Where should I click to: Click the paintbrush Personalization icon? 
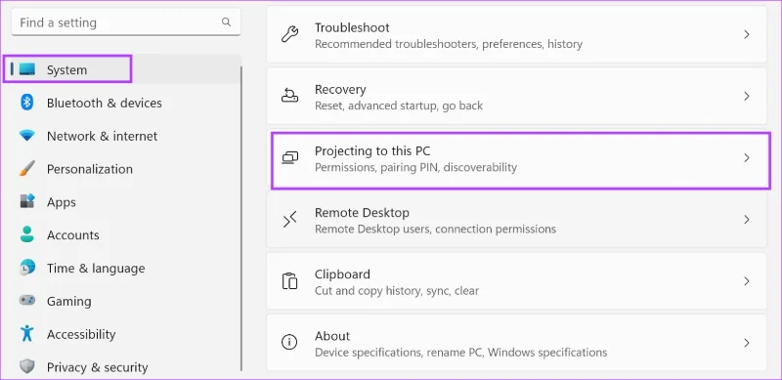tap(27, 169)
